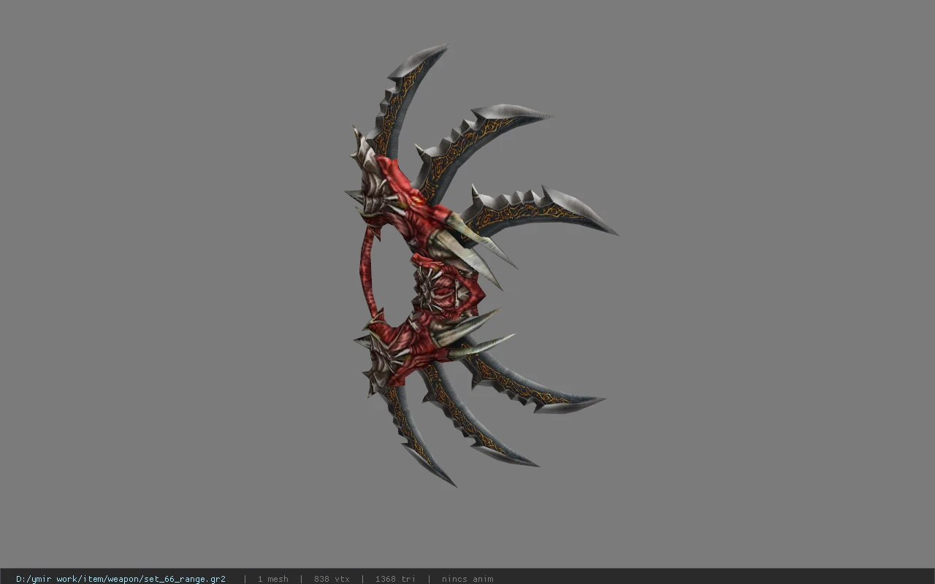Click the '838 vtx' vertex count
The image size is (935, 584).
coord(332,579)
